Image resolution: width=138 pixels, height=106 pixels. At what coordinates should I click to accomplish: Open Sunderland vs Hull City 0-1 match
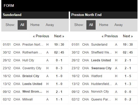(x=35, y=60)
